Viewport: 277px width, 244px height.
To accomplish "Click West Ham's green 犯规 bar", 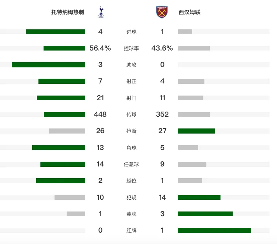I will [x=199, y=197].
